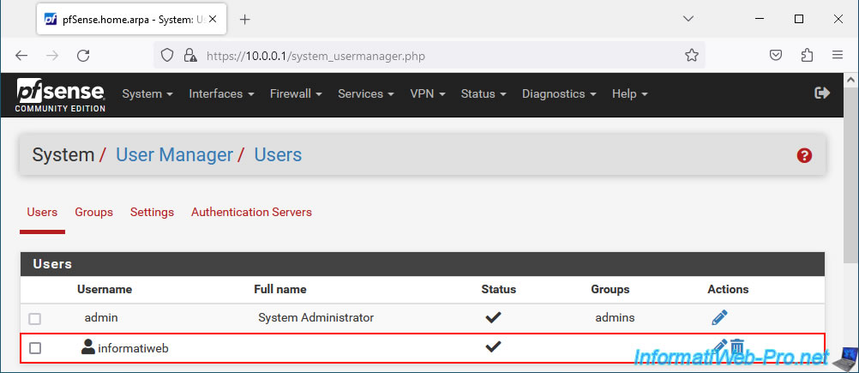859x373 pixels.
Task: Click the Status column header
Action: [499, 289]
